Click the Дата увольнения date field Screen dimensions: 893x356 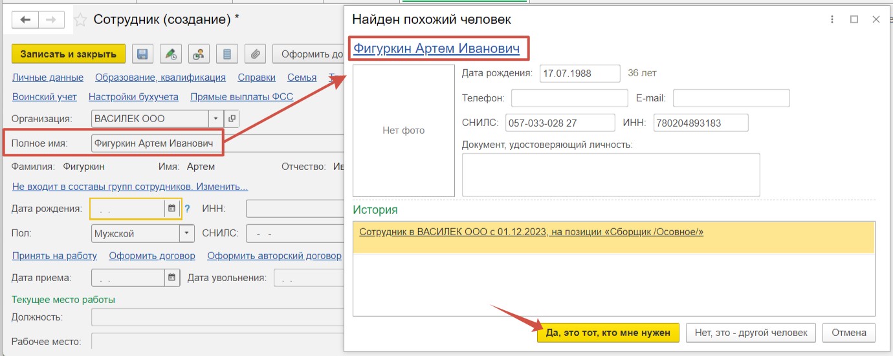309,278
